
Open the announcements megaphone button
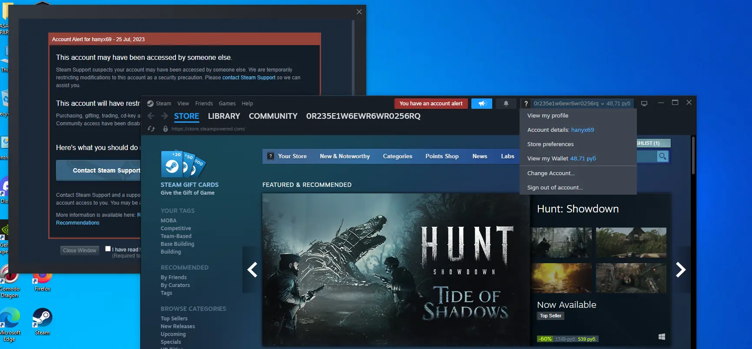[x=482, y=104]
